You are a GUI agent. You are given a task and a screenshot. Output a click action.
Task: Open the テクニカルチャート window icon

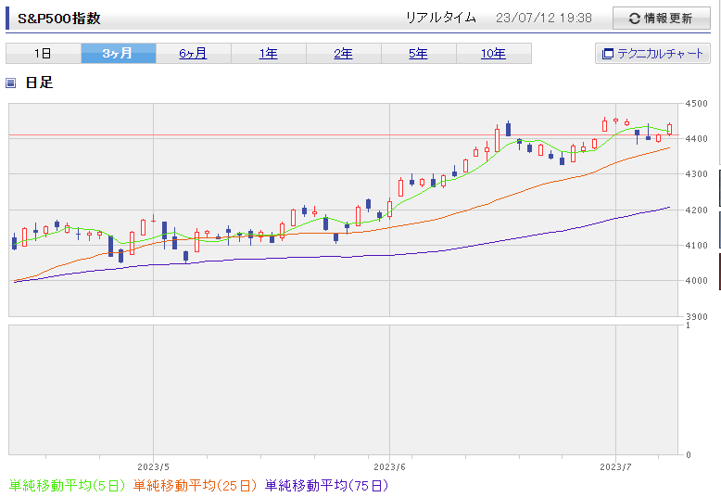click(x=608, y=54)
